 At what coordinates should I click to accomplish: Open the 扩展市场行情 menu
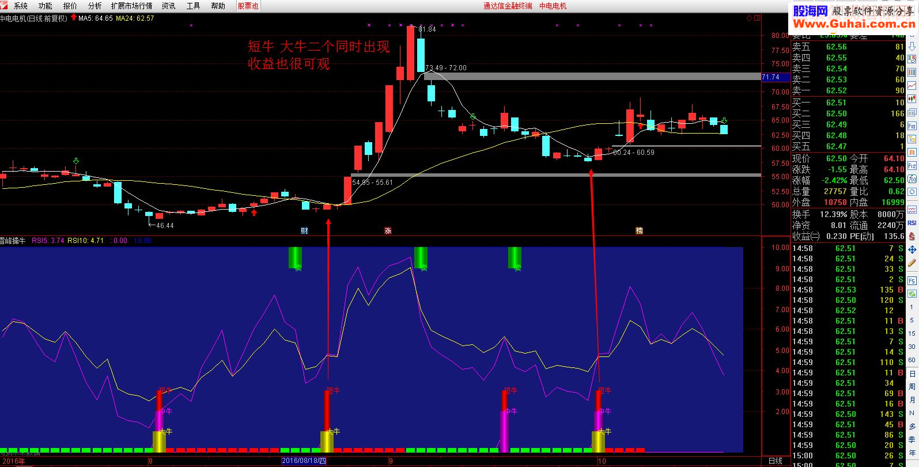(x=132, y=6)
